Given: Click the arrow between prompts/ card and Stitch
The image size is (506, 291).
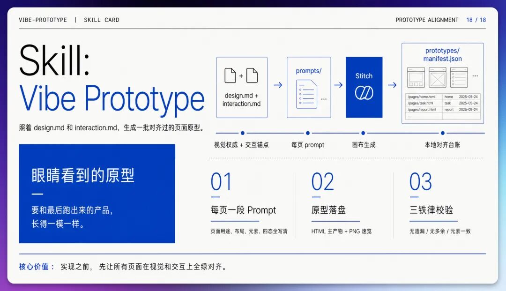Looking at the screenshot, I should [338, 85].
